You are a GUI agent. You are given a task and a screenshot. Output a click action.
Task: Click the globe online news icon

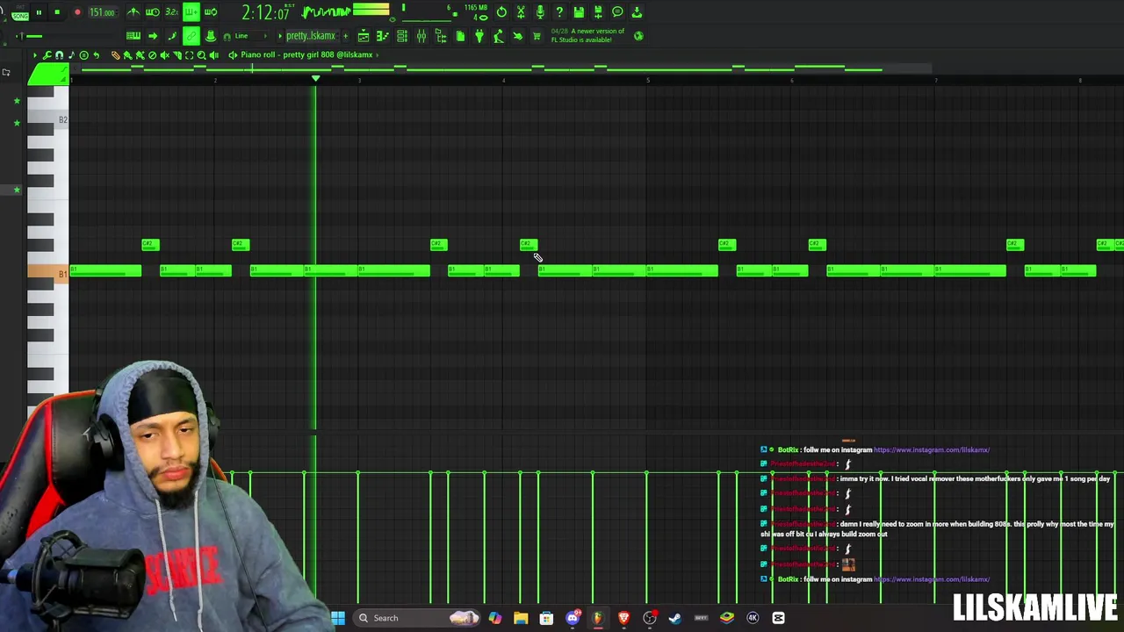tap(638, 36)
